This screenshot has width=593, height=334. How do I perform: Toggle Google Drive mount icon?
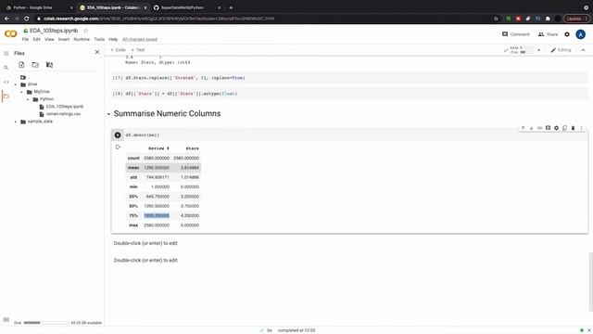click(x=49, y=65)
